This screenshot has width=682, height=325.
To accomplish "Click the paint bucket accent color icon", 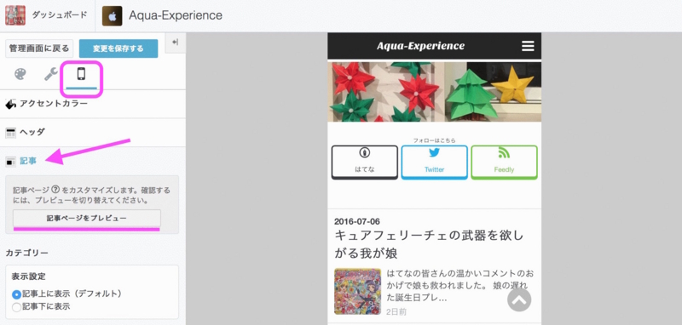I will coord(10,104).
